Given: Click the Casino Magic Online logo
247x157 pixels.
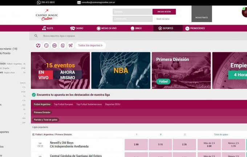Looking at the screenshot, I should [x=46, y=16].
